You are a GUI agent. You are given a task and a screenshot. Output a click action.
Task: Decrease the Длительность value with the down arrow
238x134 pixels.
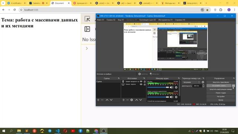pos(203,87)
